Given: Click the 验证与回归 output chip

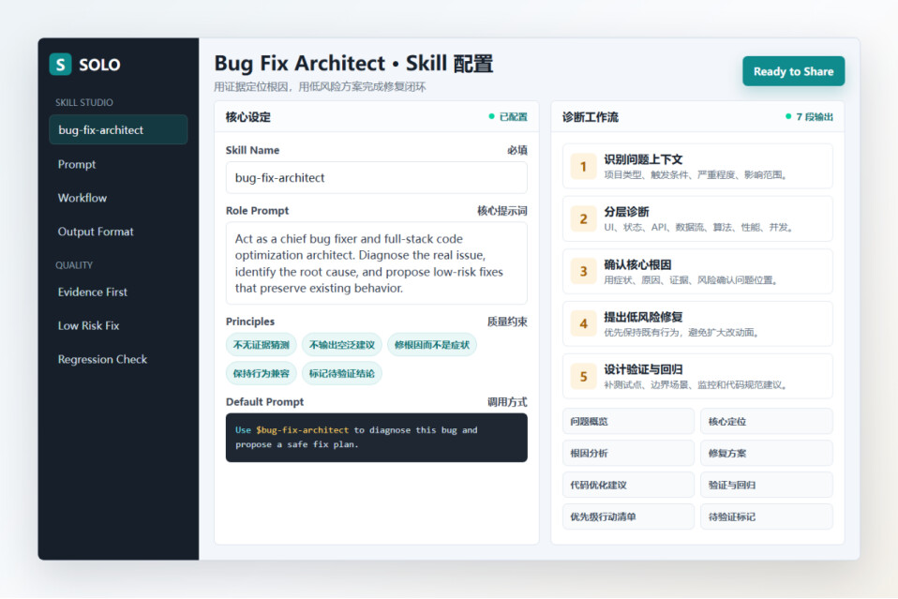Looking at the screenshot, I should [x=766, y=485].
